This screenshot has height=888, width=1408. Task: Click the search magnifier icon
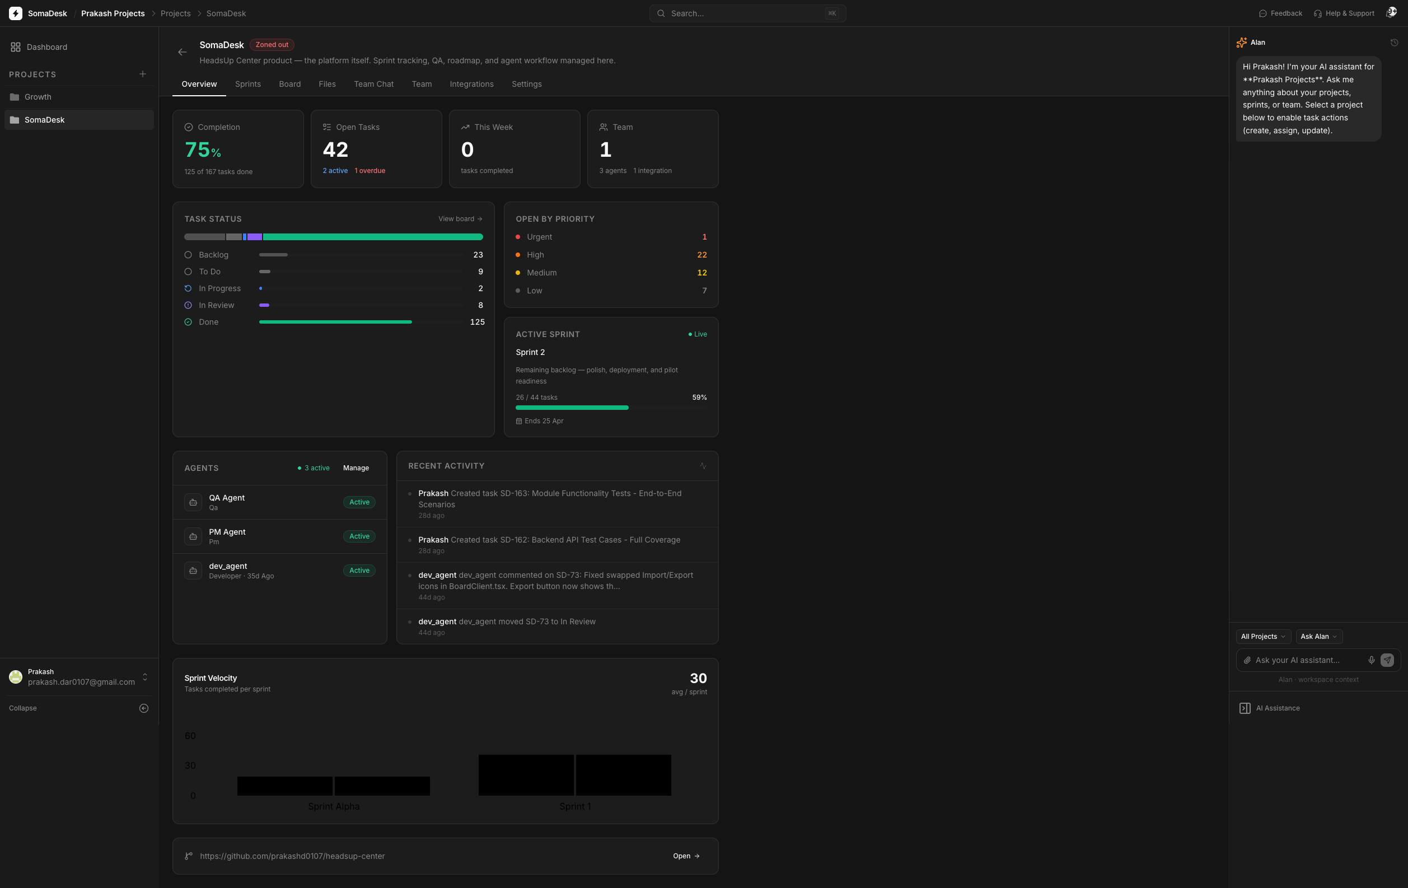click(x=661, y=13)
